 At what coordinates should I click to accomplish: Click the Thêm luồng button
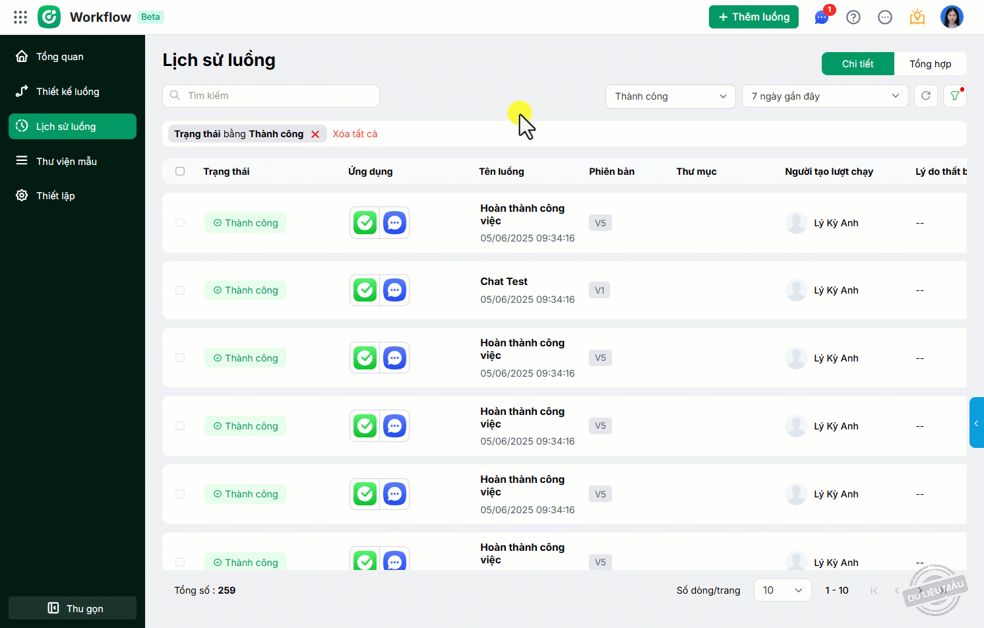click(x=753, y=17)
